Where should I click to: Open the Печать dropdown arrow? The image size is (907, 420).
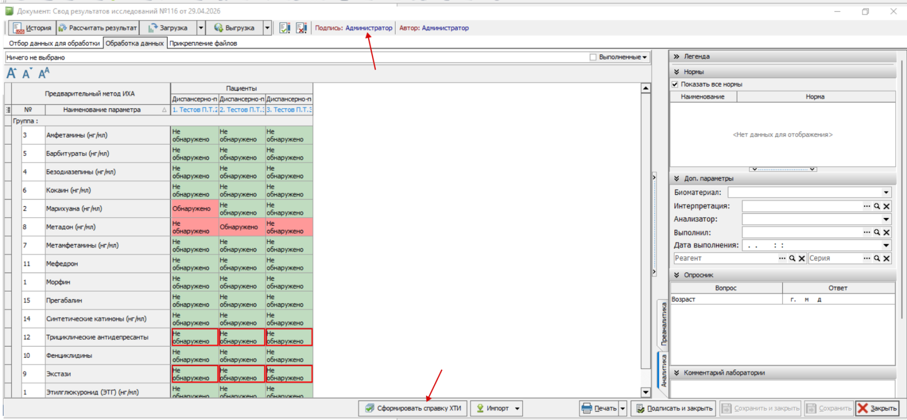coord(622,409)
